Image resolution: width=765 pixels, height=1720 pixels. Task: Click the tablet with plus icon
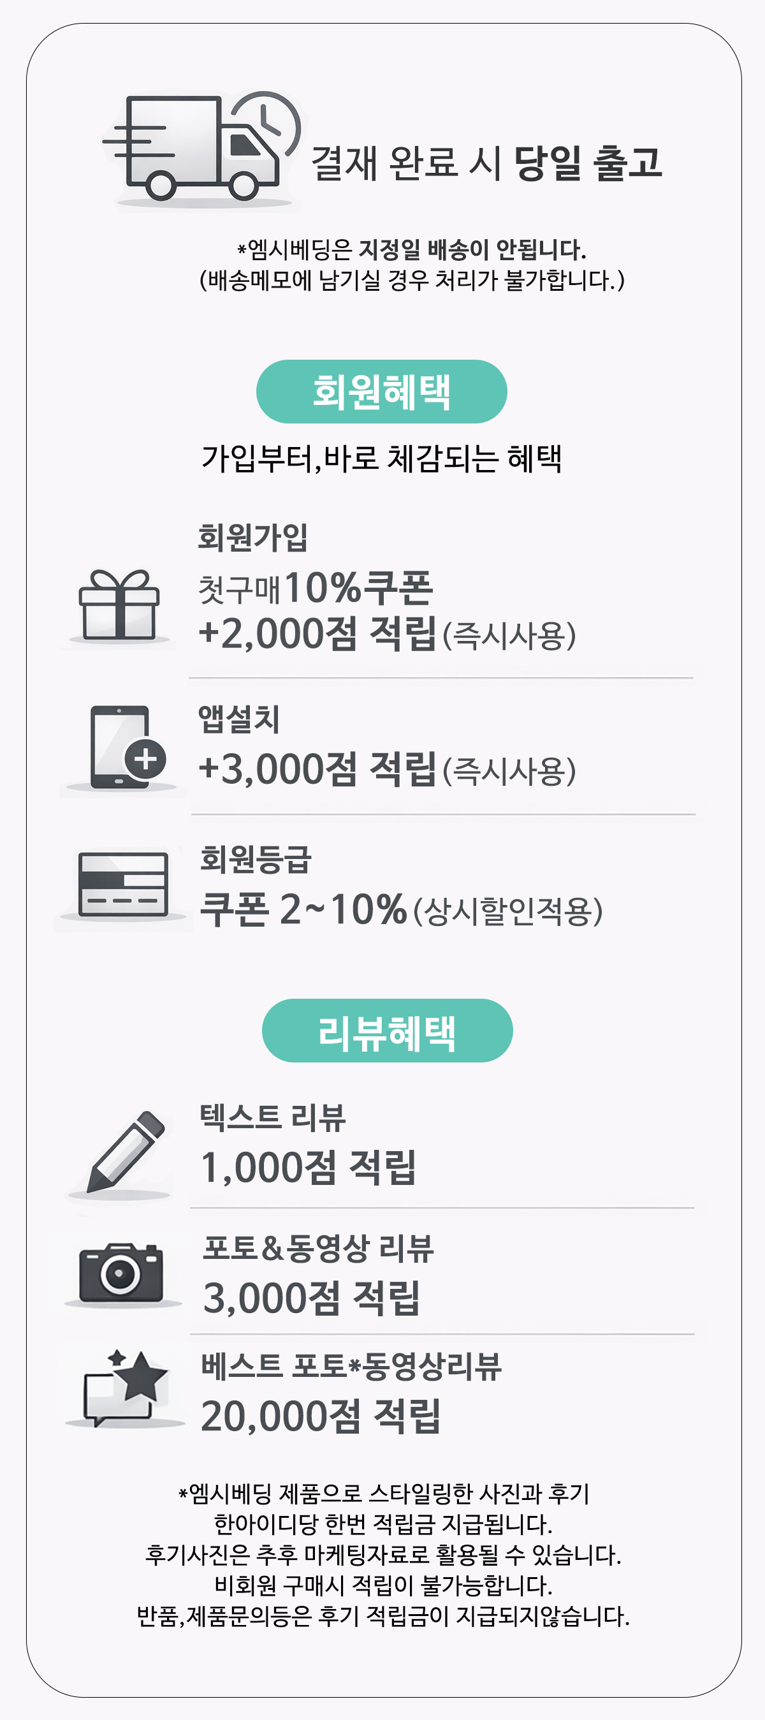point(127,747)
